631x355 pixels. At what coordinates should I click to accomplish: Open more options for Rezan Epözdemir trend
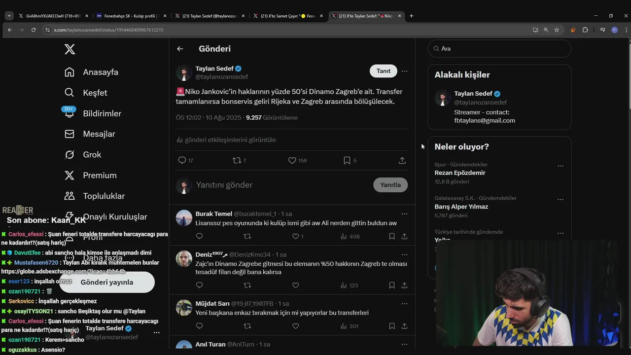[x=560, y=166]
